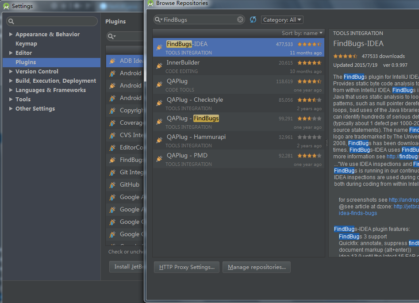Click plugin icon of QAPlug - Checkstyle row

159,103
